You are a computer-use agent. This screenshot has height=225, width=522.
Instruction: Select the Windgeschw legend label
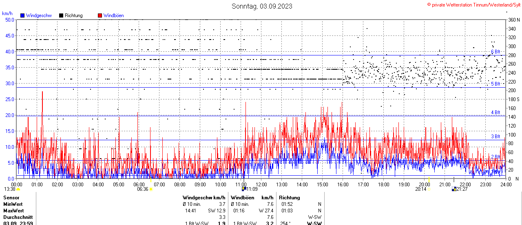(39, 15)
